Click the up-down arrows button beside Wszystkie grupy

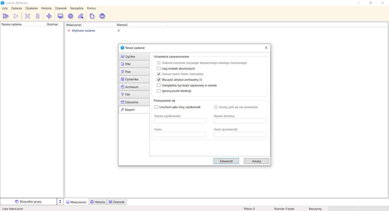tap(60, 202)
